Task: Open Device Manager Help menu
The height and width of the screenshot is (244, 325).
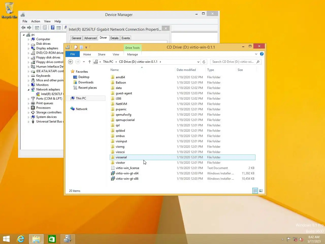Action: [x=58, y=21]
